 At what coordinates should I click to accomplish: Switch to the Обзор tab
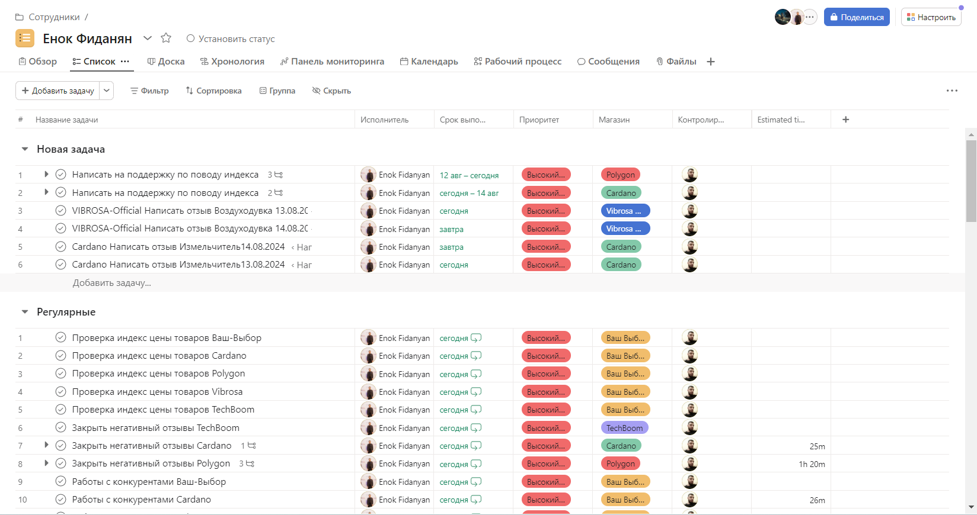(38, 62)
